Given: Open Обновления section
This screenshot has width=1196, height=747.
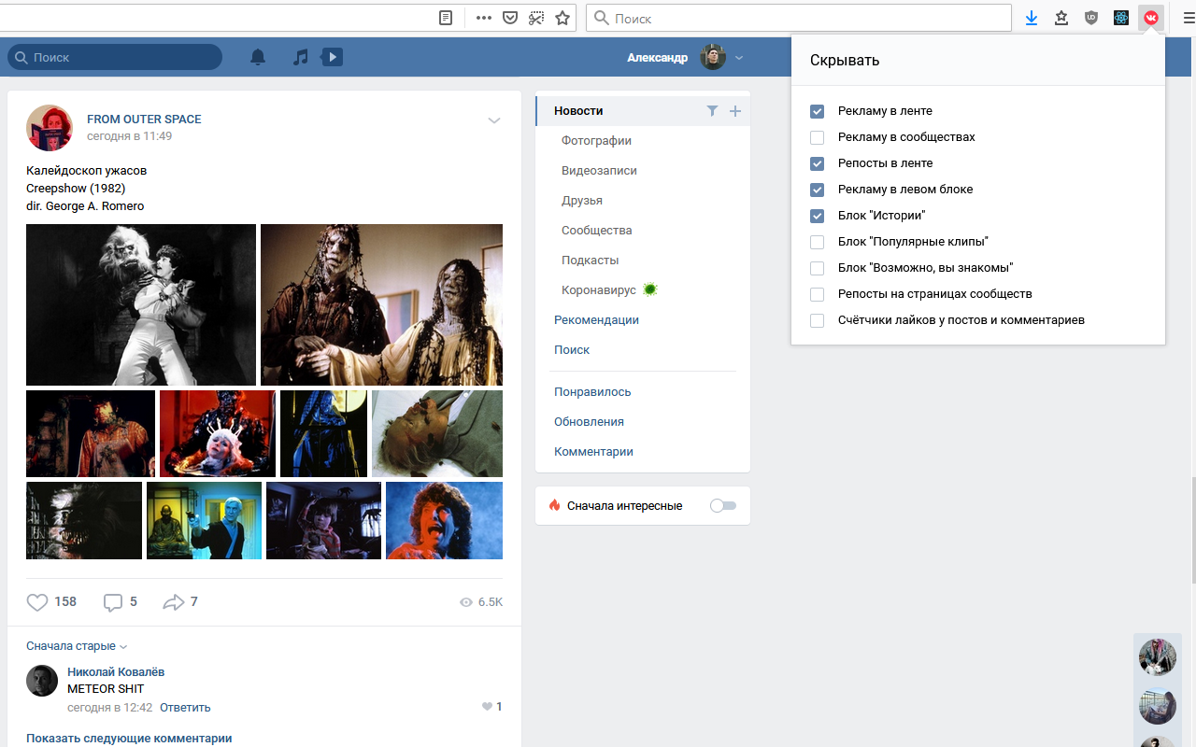Looking at the screenshot, I should click(589, 422).
